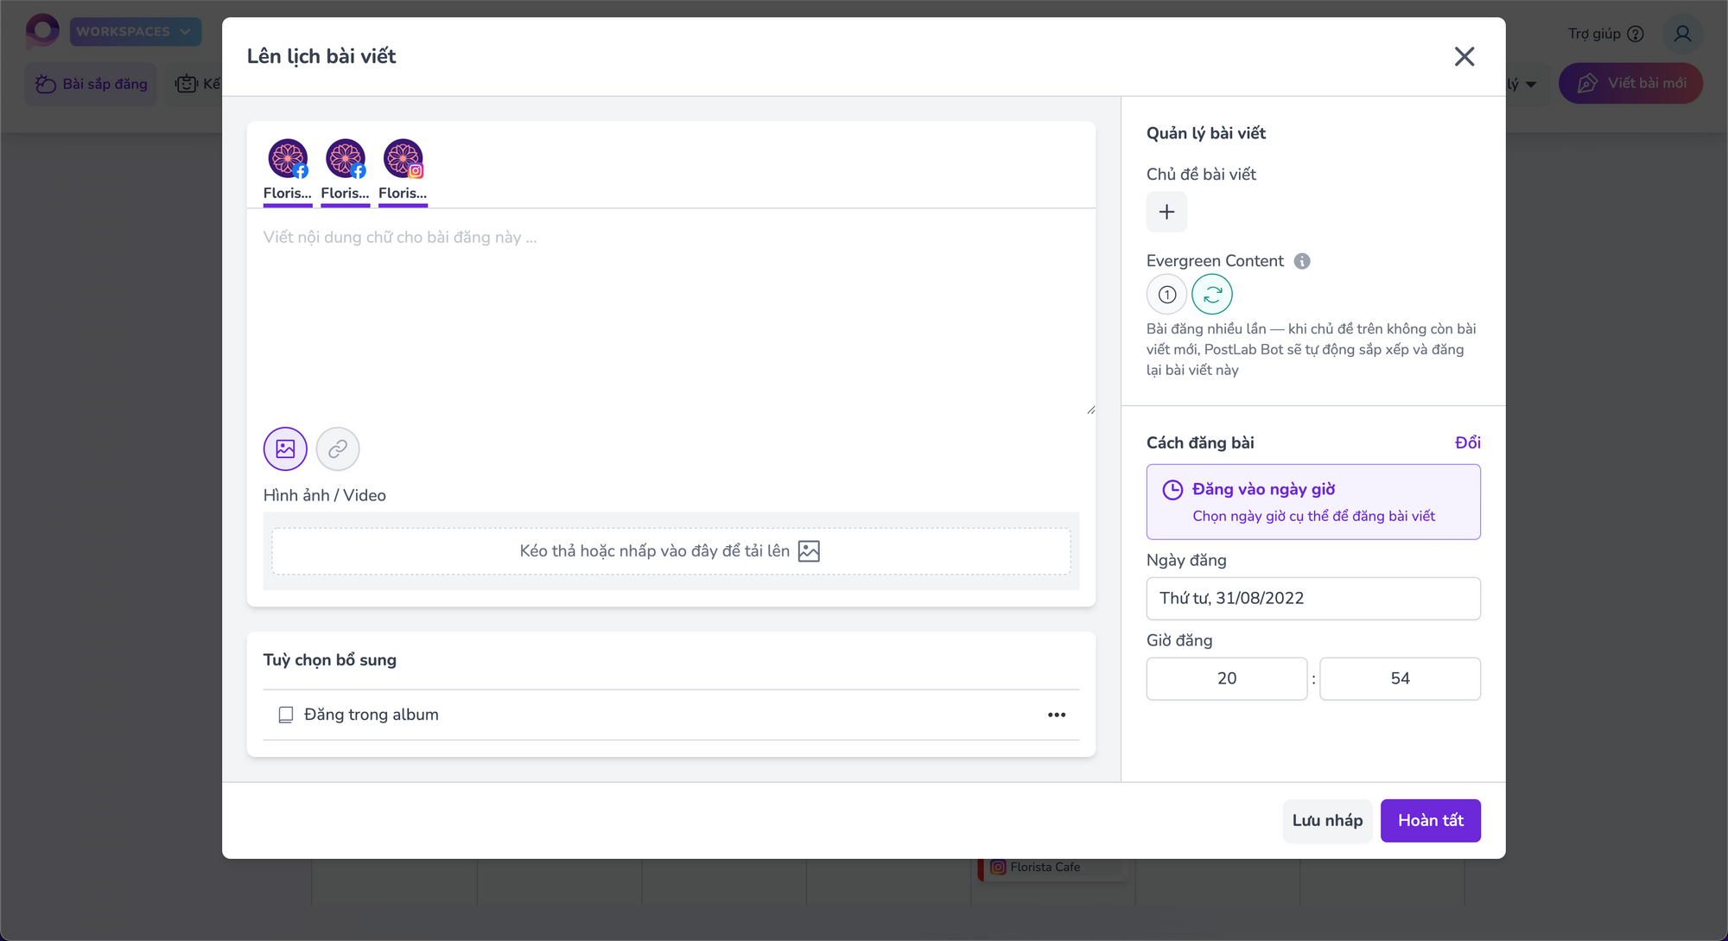Click the hour field showing 20
Viewport: 1728px width, 941px height.
(1227, 679)
